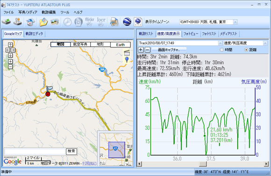This screenshot has height=176, width=271.
Task: Zoom in the graph with plus button
Action: pyautogui.click(x=141, y=50)
